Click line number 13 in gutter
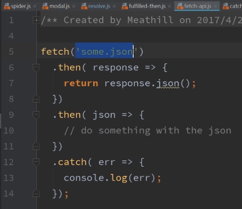 coord(9,178)
